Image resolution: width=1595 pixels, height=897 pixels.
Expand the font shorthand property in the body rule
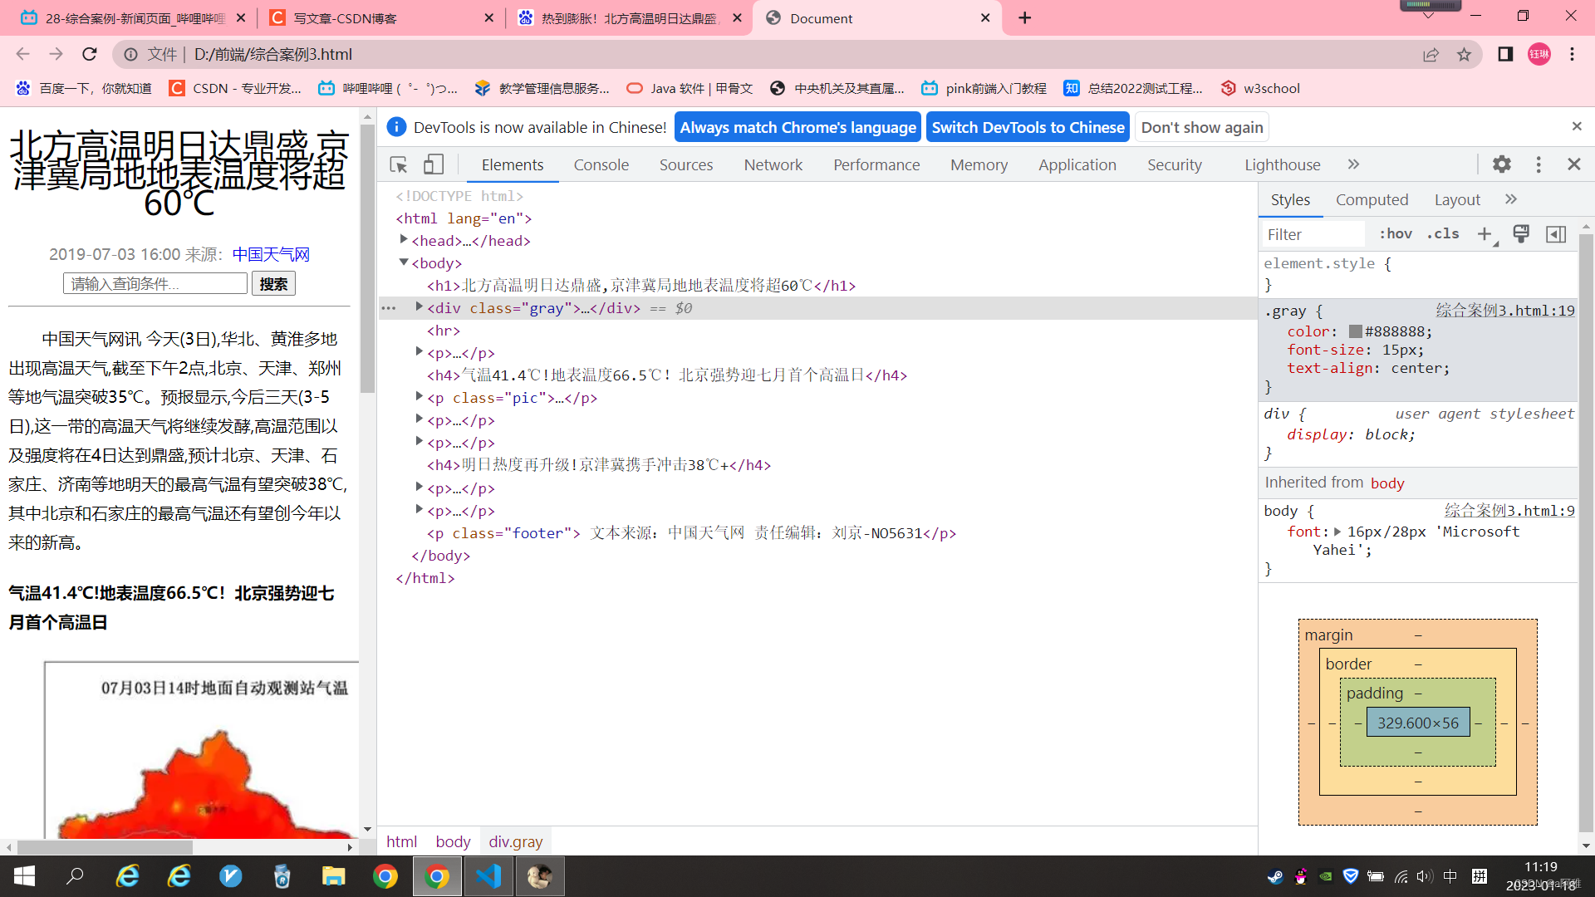(1337, 532)
